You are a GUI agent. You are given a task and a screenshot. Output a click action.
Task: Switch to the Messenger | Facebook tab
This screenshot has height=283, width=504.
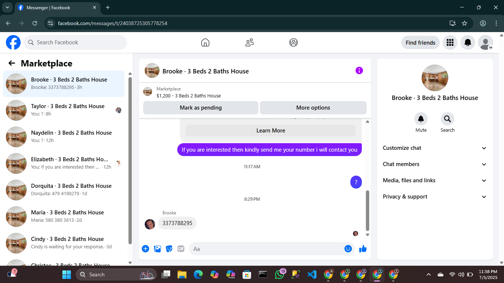(57, 7)
